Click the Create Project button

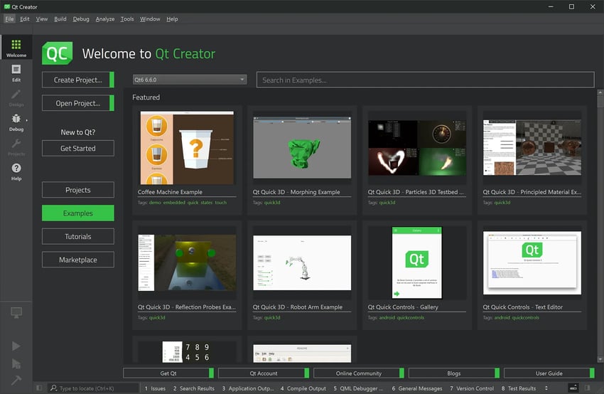[77, 80]
